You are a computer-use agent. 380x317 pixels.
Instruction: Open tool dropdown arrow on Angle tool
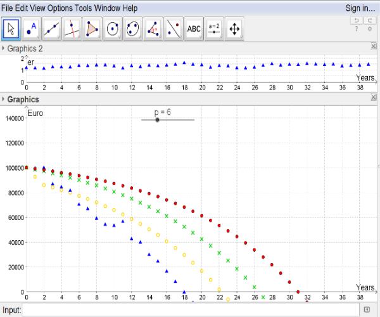160,37
